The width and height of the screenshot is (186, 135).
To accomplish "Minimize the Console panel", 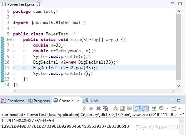I will [172, 99].
